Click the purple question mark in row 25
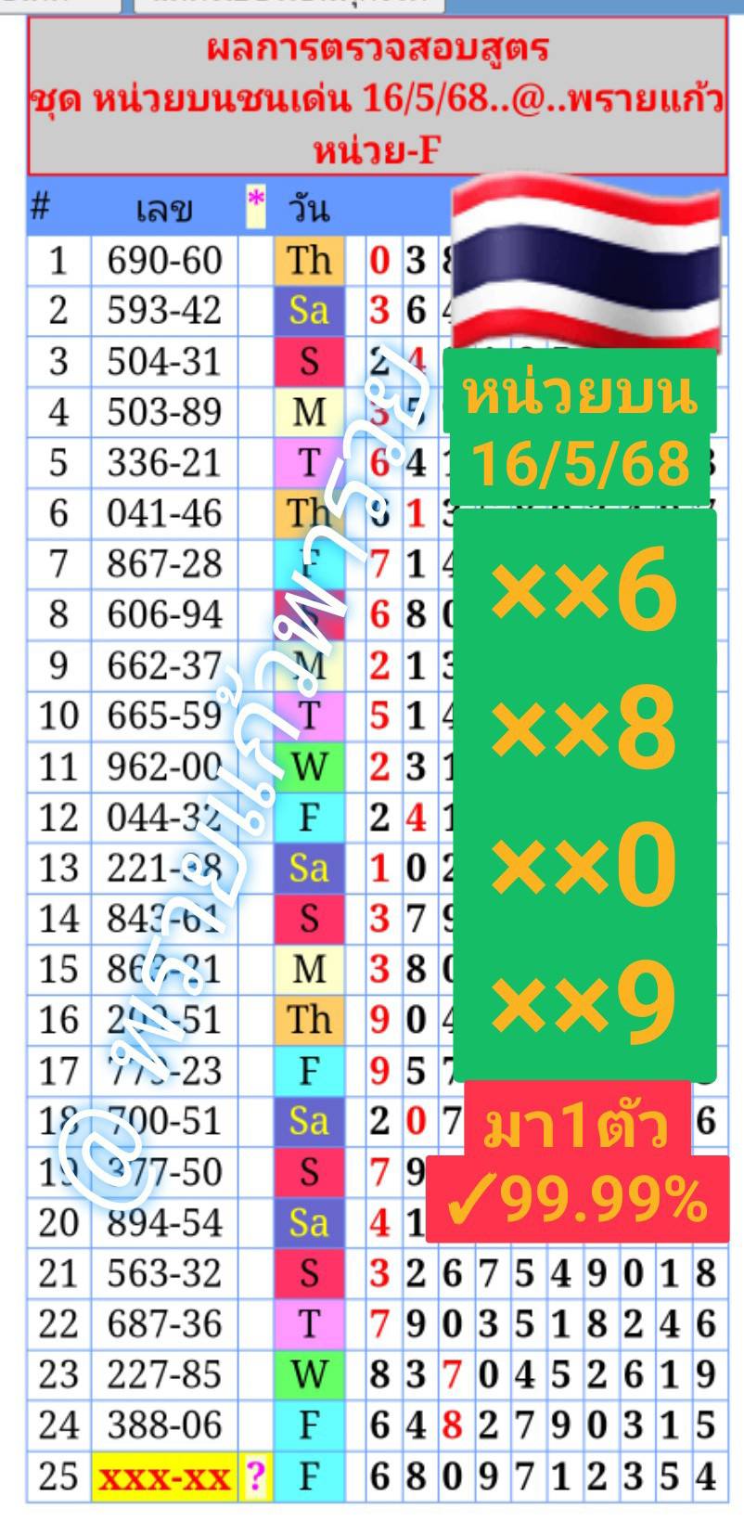Screen dimensions: 744x1521 coord(255,1476)
